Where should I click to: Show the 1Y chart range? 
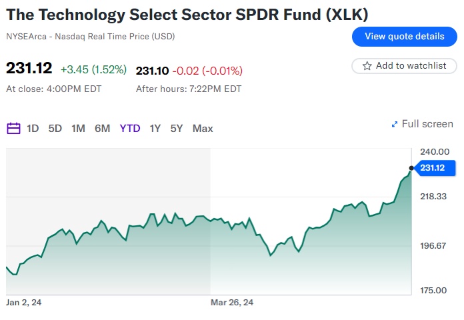pyautogui.click(x=155, y=128)
